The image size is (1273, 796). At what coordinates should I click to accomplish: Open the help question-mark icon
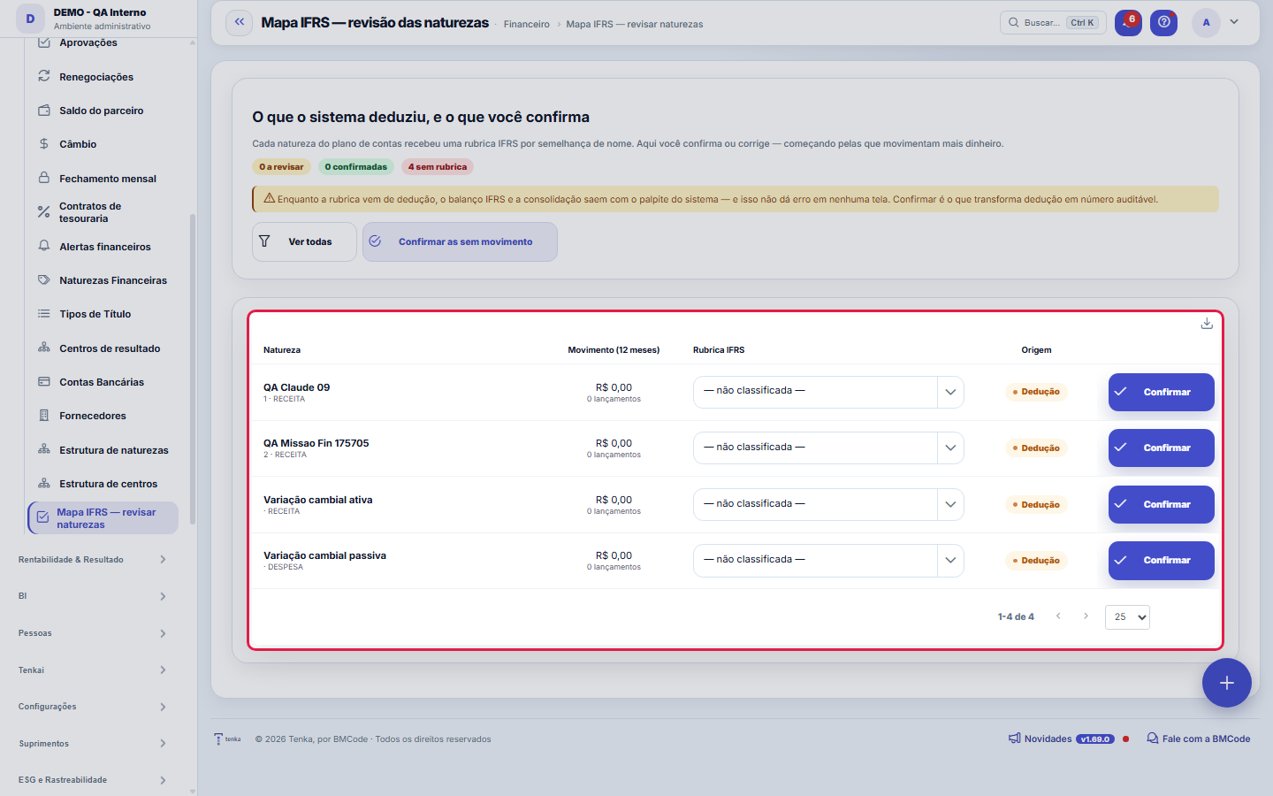tap(1163, 23)
